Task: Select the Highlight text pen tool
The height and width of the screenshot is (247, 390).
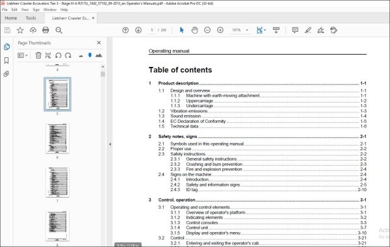Action: coord(308,30)
